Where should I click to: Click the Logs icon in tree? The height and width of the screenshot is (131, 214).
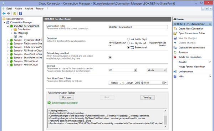(15, 37)
